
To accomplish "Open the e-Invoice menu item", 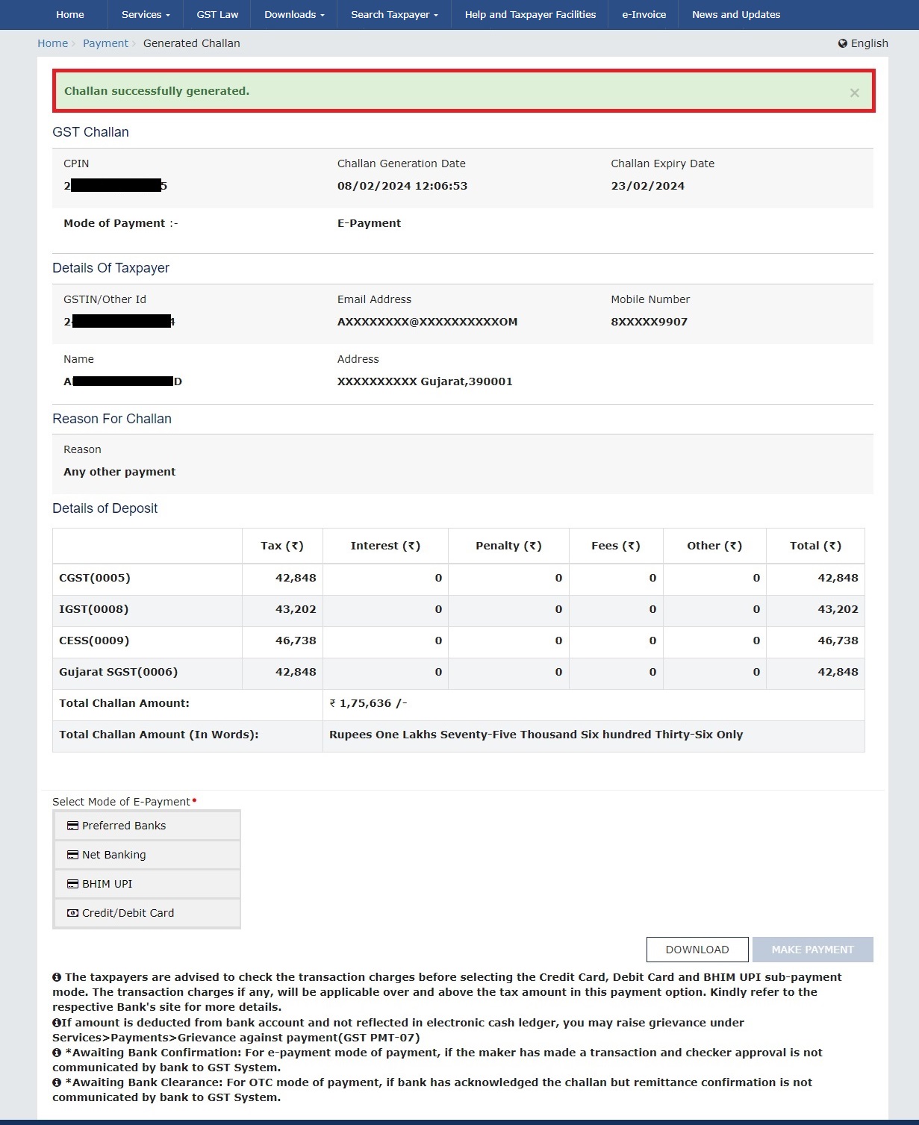I will 644,14.
